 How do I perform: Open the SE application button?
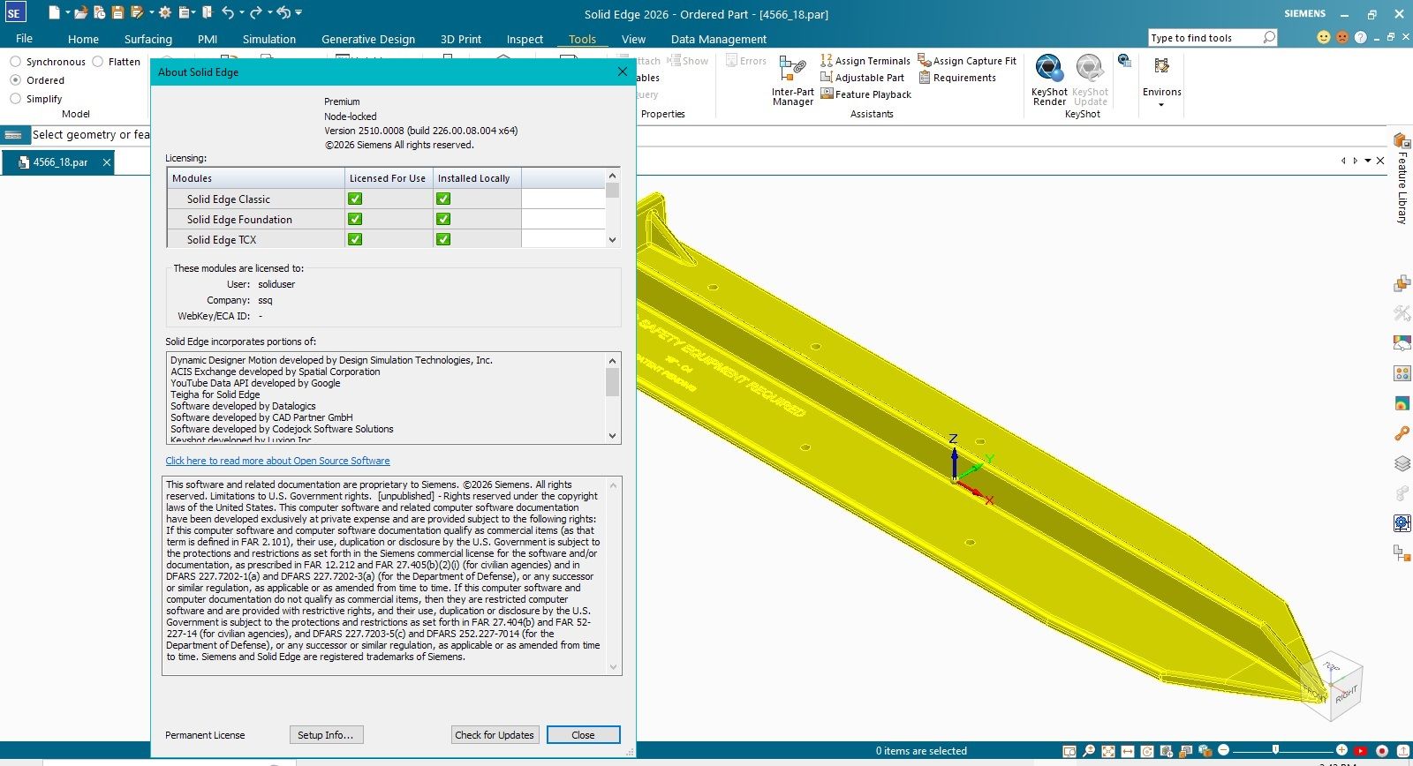(15, 12)
